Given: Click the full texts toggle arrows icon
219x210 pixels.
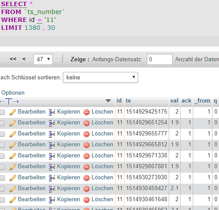Looking at the screenshot, I should coord(9,101).
